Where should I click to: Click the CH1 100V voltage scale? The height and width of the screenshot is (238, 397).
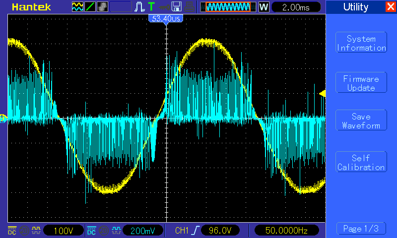point(64,230)
